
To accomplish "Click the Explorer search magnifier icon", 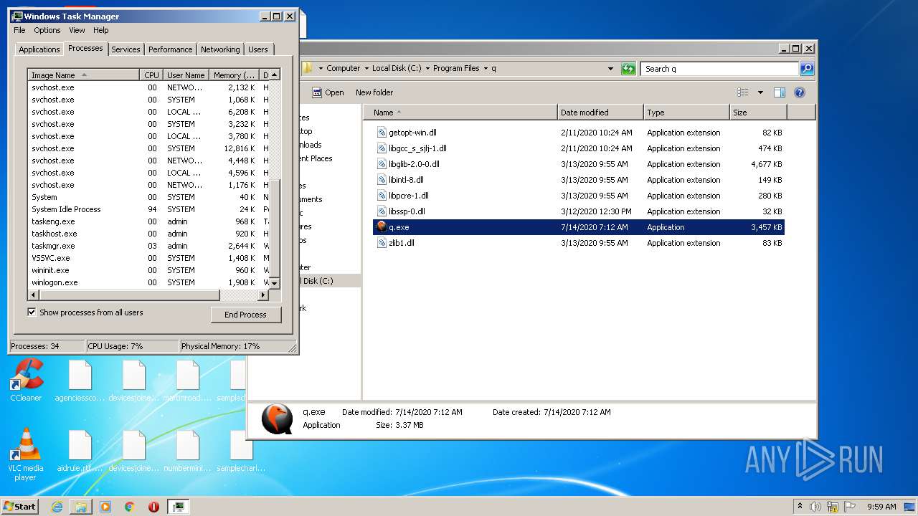I will pyautogui.click(x=807, y=69).
